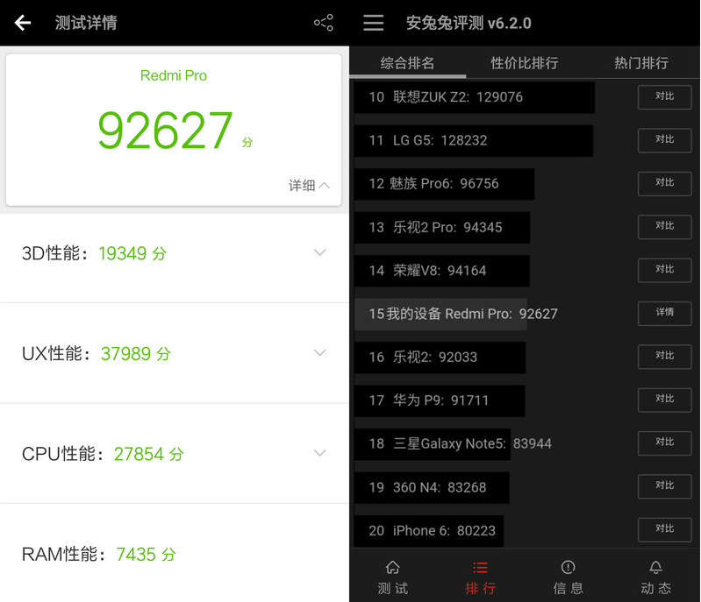Select the 360 N4: 83268 ranking bar

click(432, 487)
